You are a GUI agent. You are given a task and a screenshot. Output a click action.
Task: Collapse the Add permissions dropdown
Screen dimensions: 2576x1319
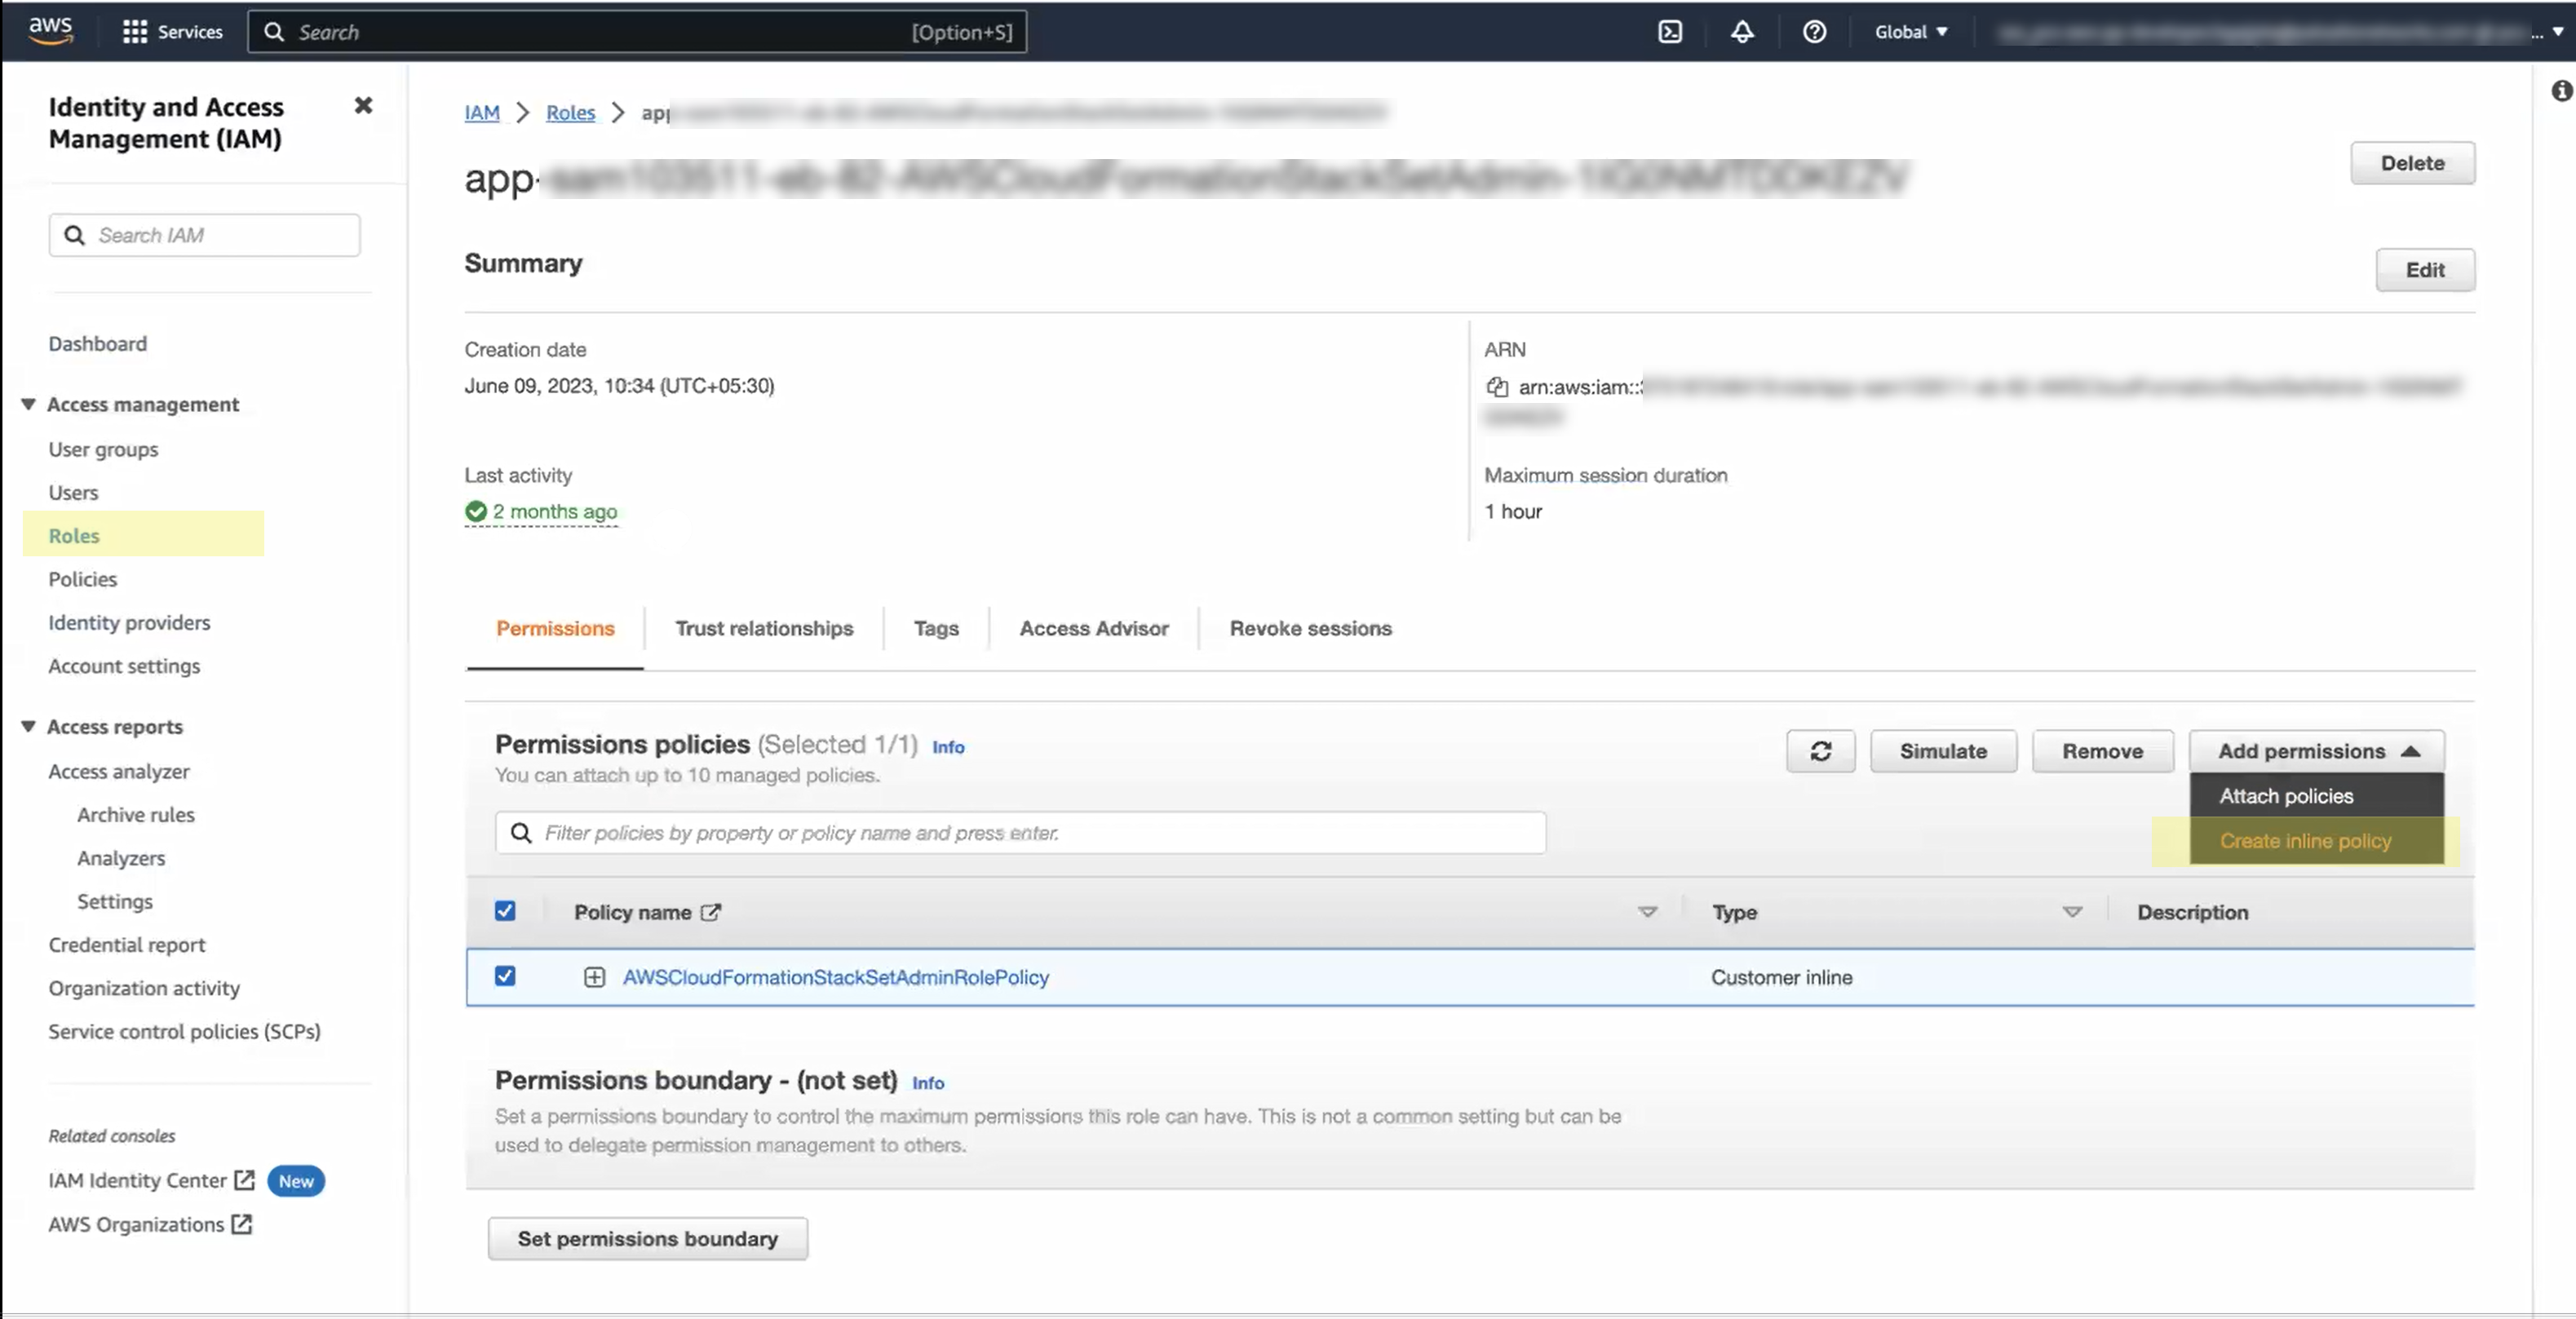point(2316,751)
